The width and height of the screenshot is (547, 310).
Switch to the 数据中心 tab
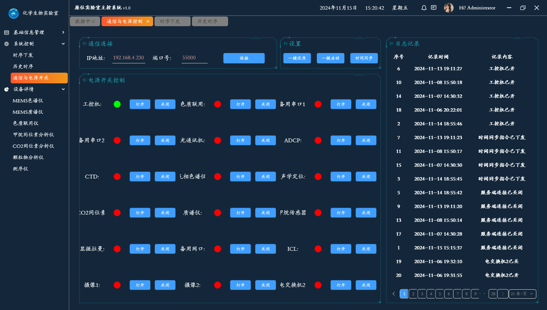pyautogui.click(x=85, y=21)
